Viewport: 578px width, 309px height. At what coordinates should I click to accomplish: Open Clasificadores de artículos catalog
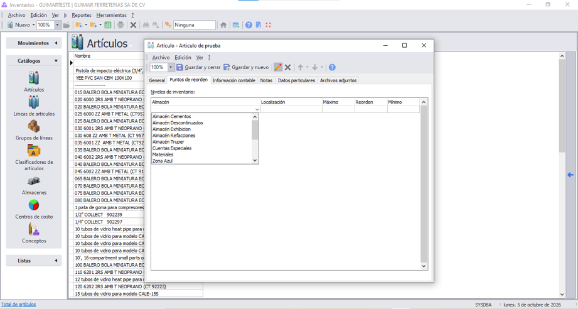(x=34, y=158)
